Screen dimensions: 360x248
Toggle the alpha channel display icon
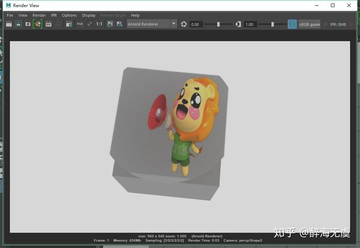point(89,24)
